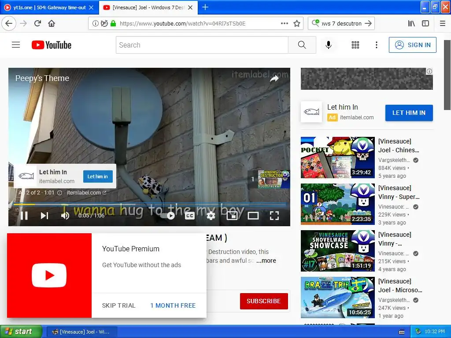Screen dimensions: 451x338
Task: Open the Firefox hamburger menu
Action: coord(443,23)
